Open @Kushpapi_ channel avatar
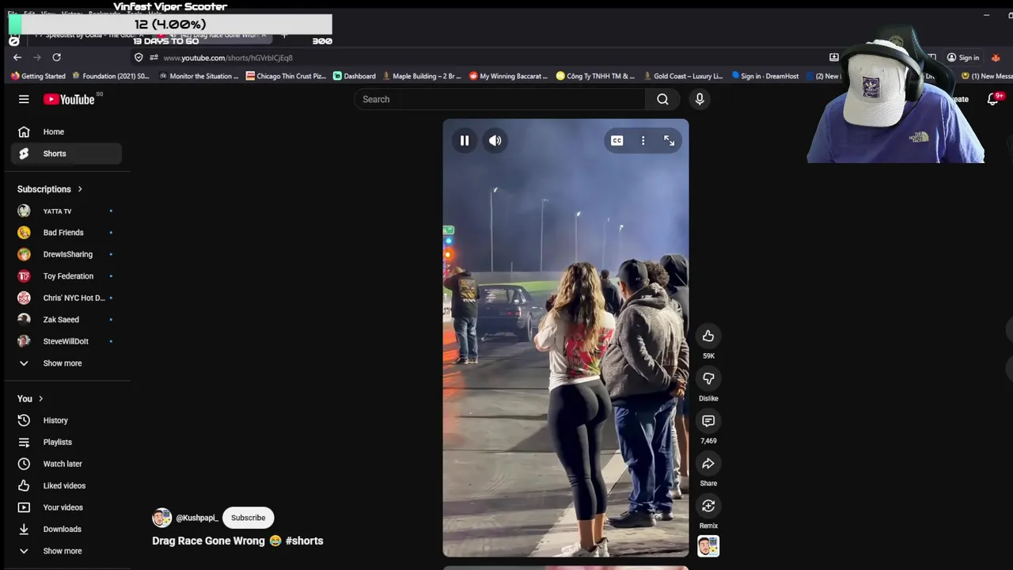Image resolution: width=1013 pixels, height=570 pixels. [x=161, y=518]
